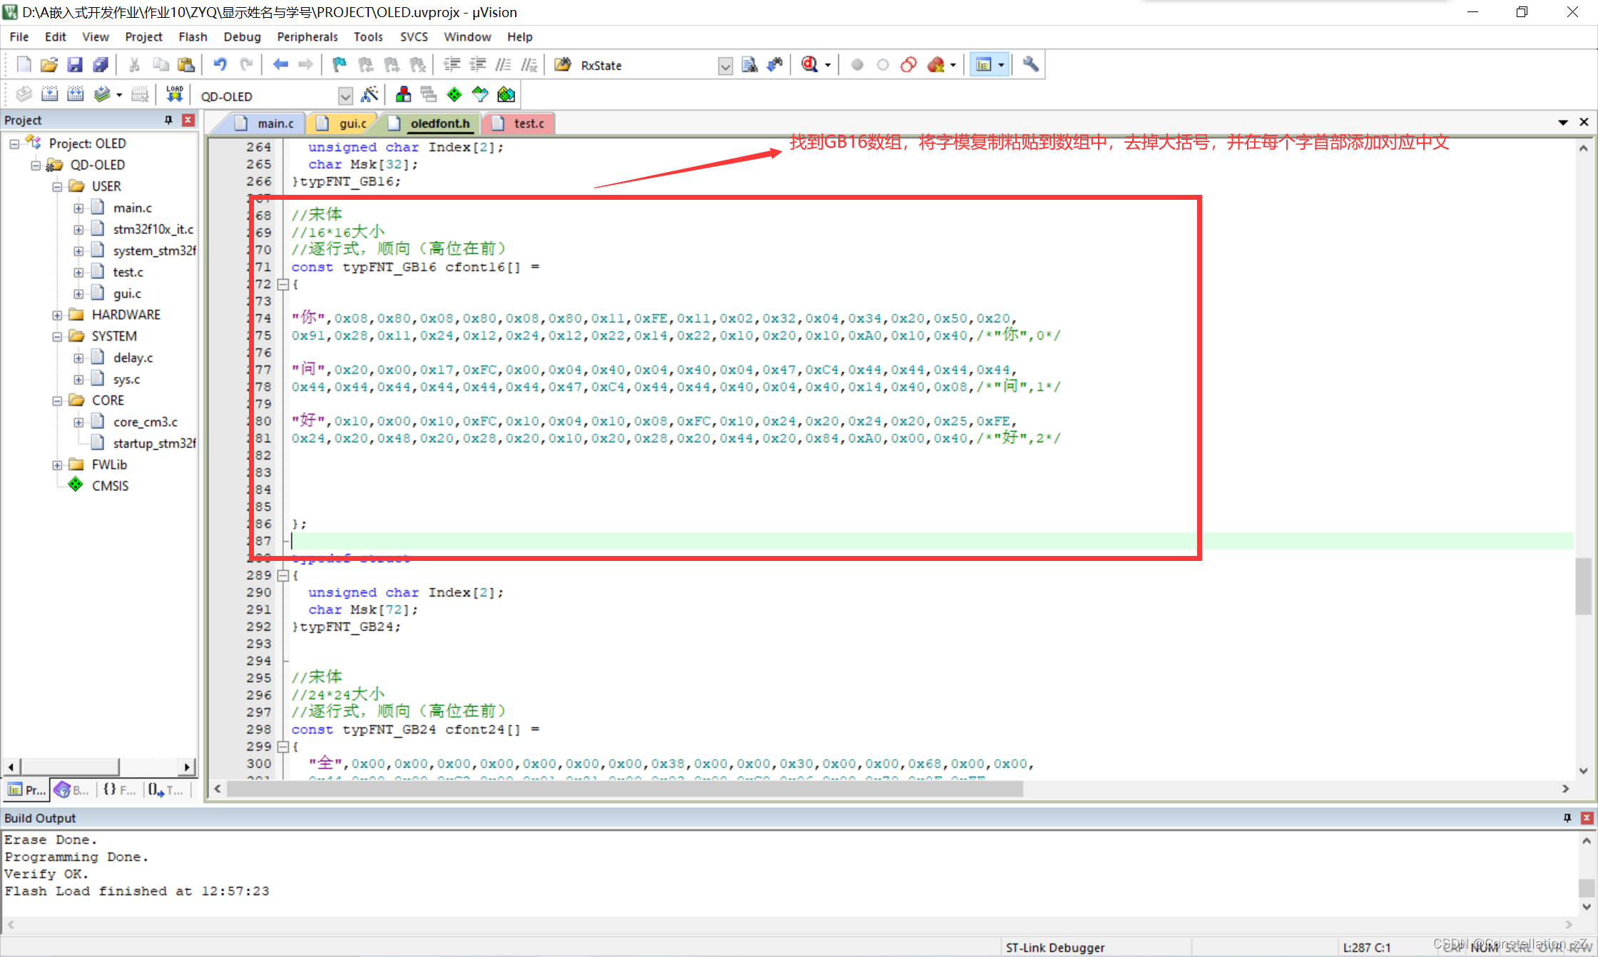This screenshot has width=1598, height=957.
Task: Start debug session magnifier icon
Action: click(809, 65)
